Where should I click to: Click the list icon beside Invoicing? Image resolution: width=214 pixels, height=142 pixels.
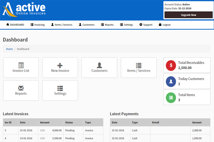[32, 24]
